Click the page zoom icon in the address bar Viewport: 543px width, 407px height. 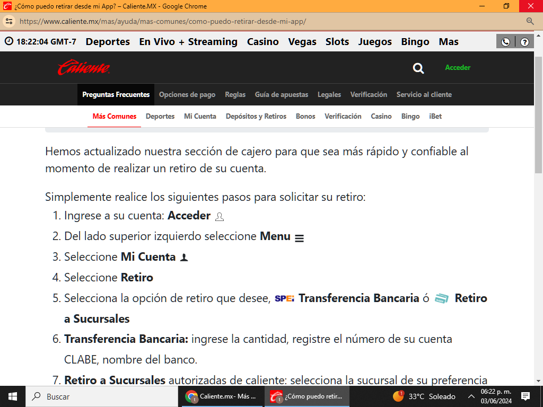(530, 22)
